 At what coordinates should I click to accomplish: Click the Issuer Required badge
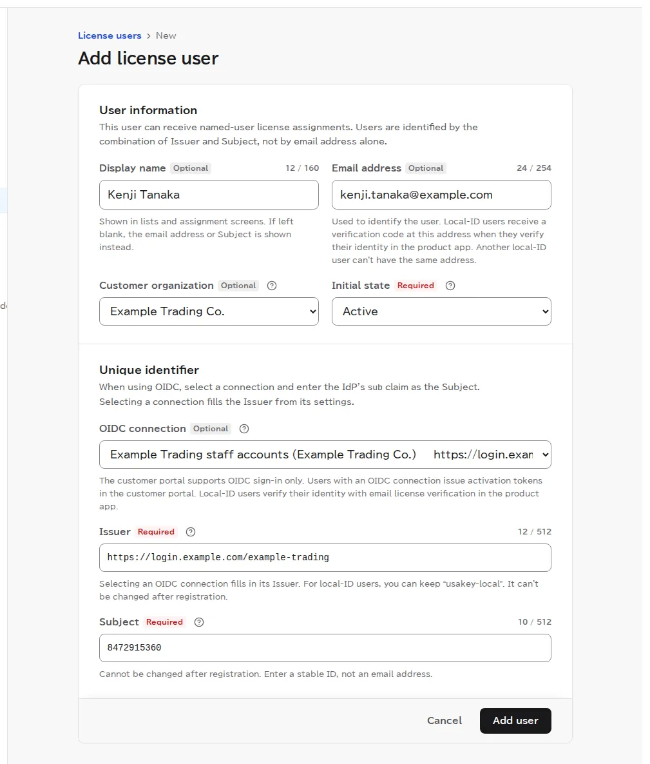click(156, 532)
